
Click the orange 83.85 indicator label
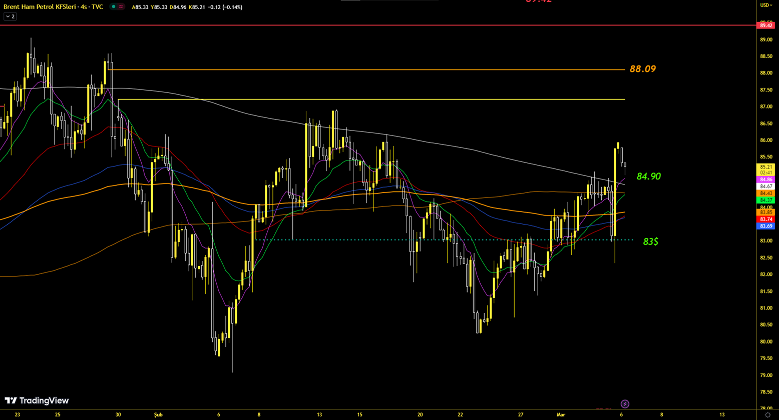point(766,212)
